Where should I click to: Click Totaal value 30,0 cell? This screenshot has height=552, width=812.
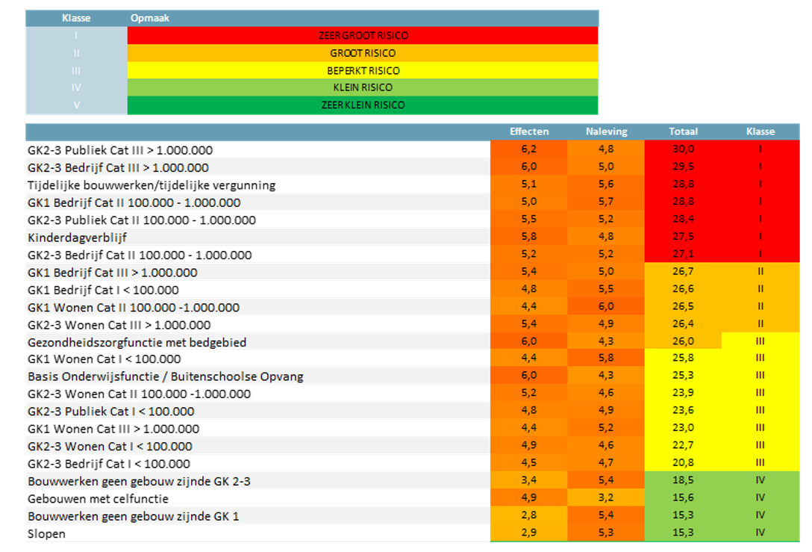(x=683, y=149)
